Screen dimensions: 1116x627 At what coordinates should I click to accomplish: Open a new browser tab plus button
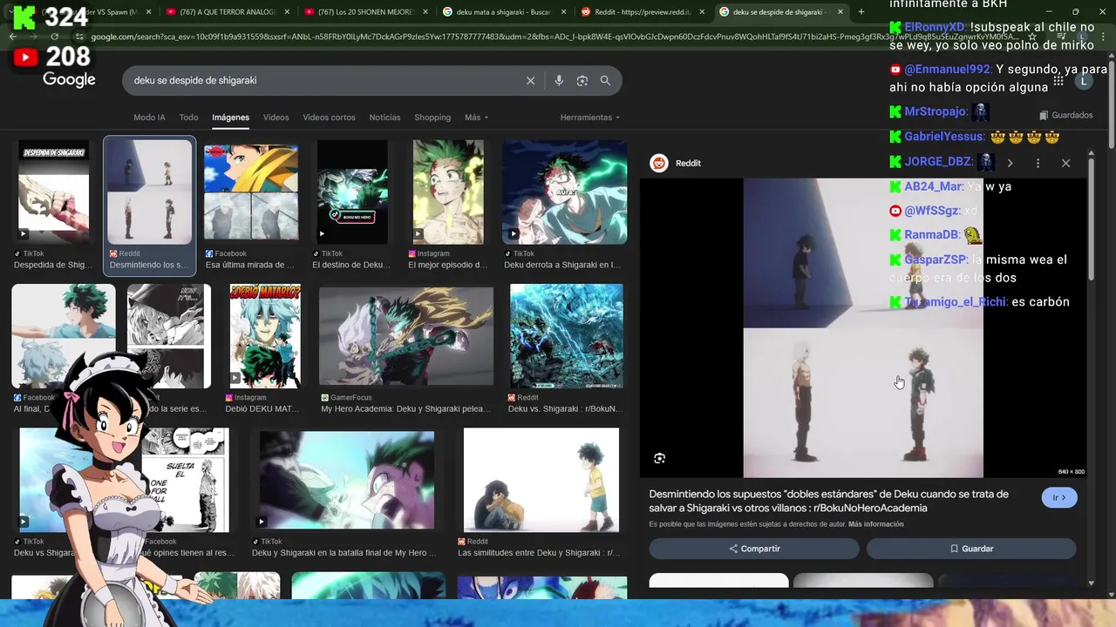coord(861,12)
